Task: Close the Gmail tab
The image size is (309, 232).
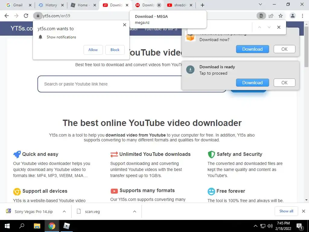Action: click(30, 5)
